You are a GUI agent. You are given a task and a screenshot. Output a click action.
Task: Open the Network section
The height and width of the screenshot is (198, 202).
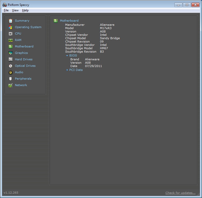[x=21, y=85]
